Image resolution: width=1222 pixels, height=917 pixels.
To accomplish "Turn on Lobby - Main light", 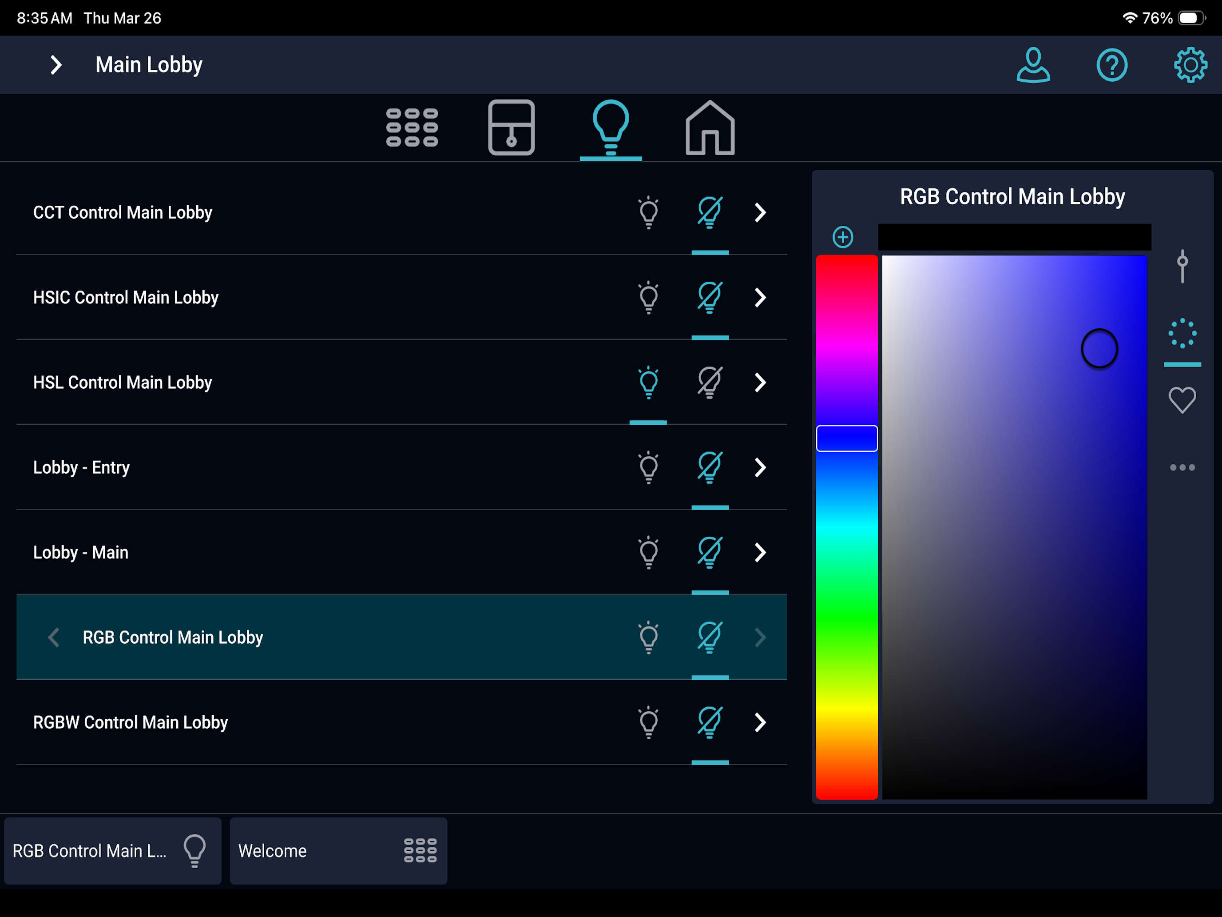I will [x=649, y=552].
